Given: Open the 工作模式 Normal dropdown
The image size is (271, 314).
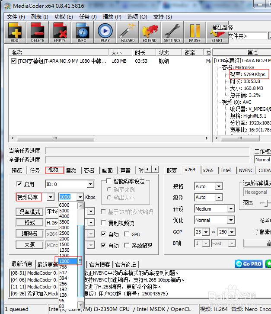Looking at the screenshot, I should coord(263,160).
